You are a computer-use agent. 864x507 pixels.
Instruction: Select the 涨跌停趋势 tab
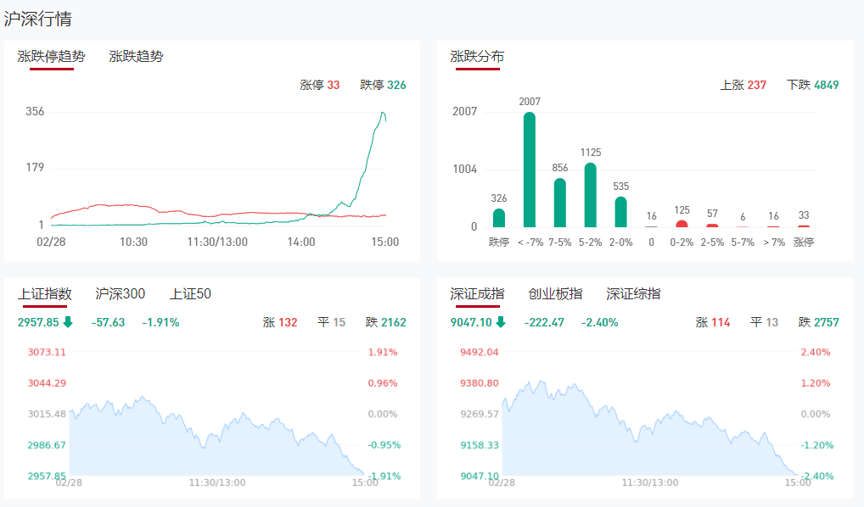click(x=51, y=57)
